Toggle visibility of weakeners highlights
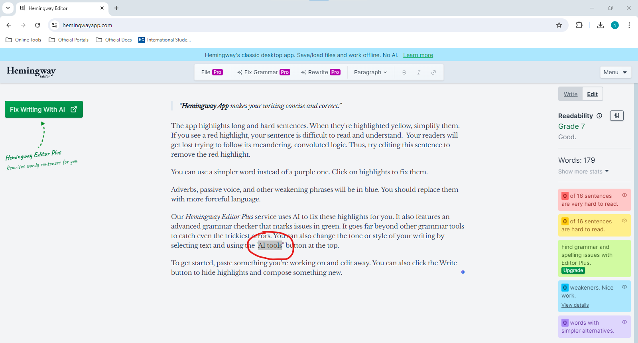This screenshot has width=638, height=343. 624,287
